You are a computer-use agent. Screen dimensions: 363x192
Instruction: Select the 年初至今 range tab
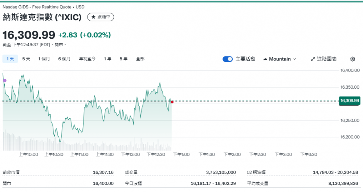click(x=87, y=59)
